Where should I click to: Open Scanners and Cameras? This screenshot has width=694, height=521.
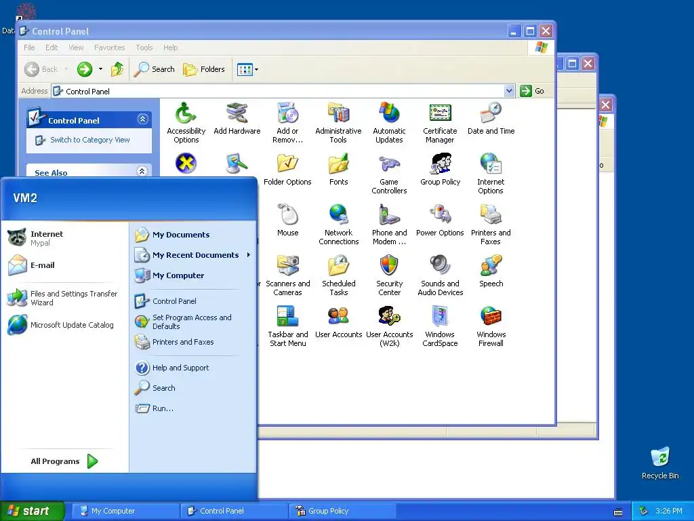287,275
